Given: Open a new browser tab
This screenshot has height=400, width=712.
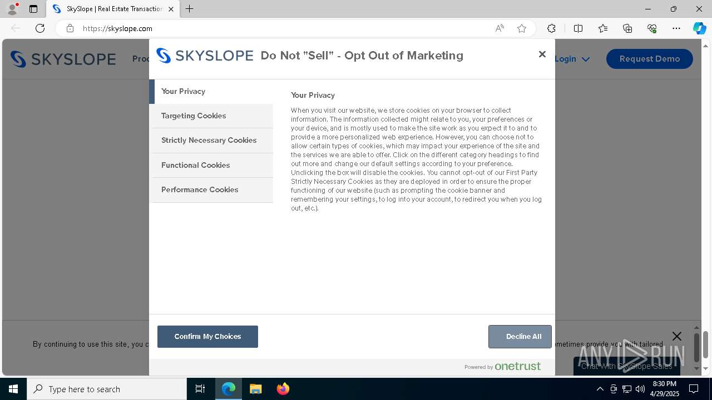Looking at the screenshot, I should coord(190,9).
